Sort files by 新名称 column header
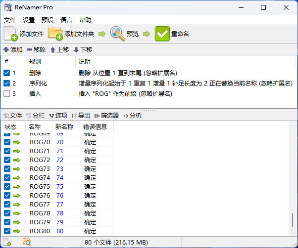 pos(66,126)
